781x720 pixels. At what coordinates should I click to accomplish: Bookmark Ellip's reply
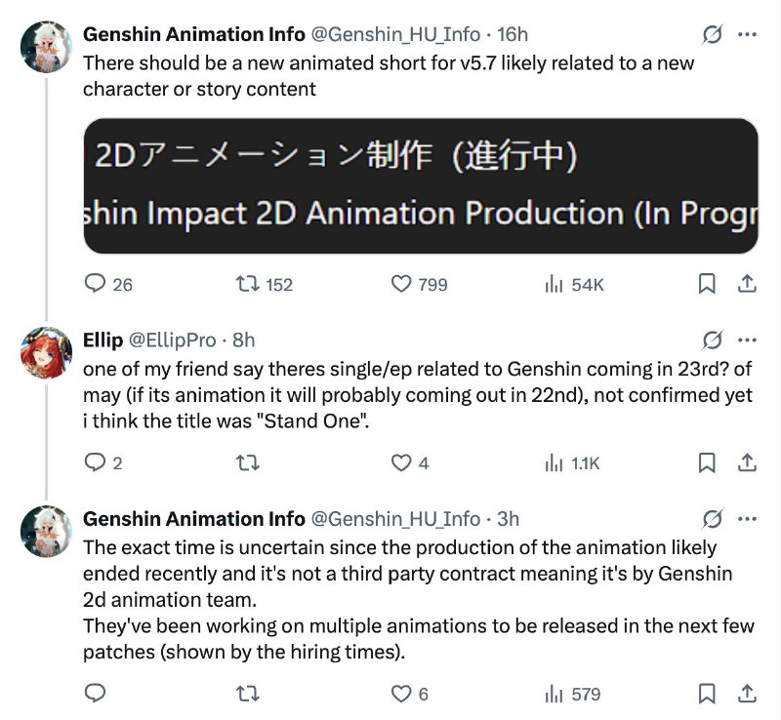click(708, 461)
